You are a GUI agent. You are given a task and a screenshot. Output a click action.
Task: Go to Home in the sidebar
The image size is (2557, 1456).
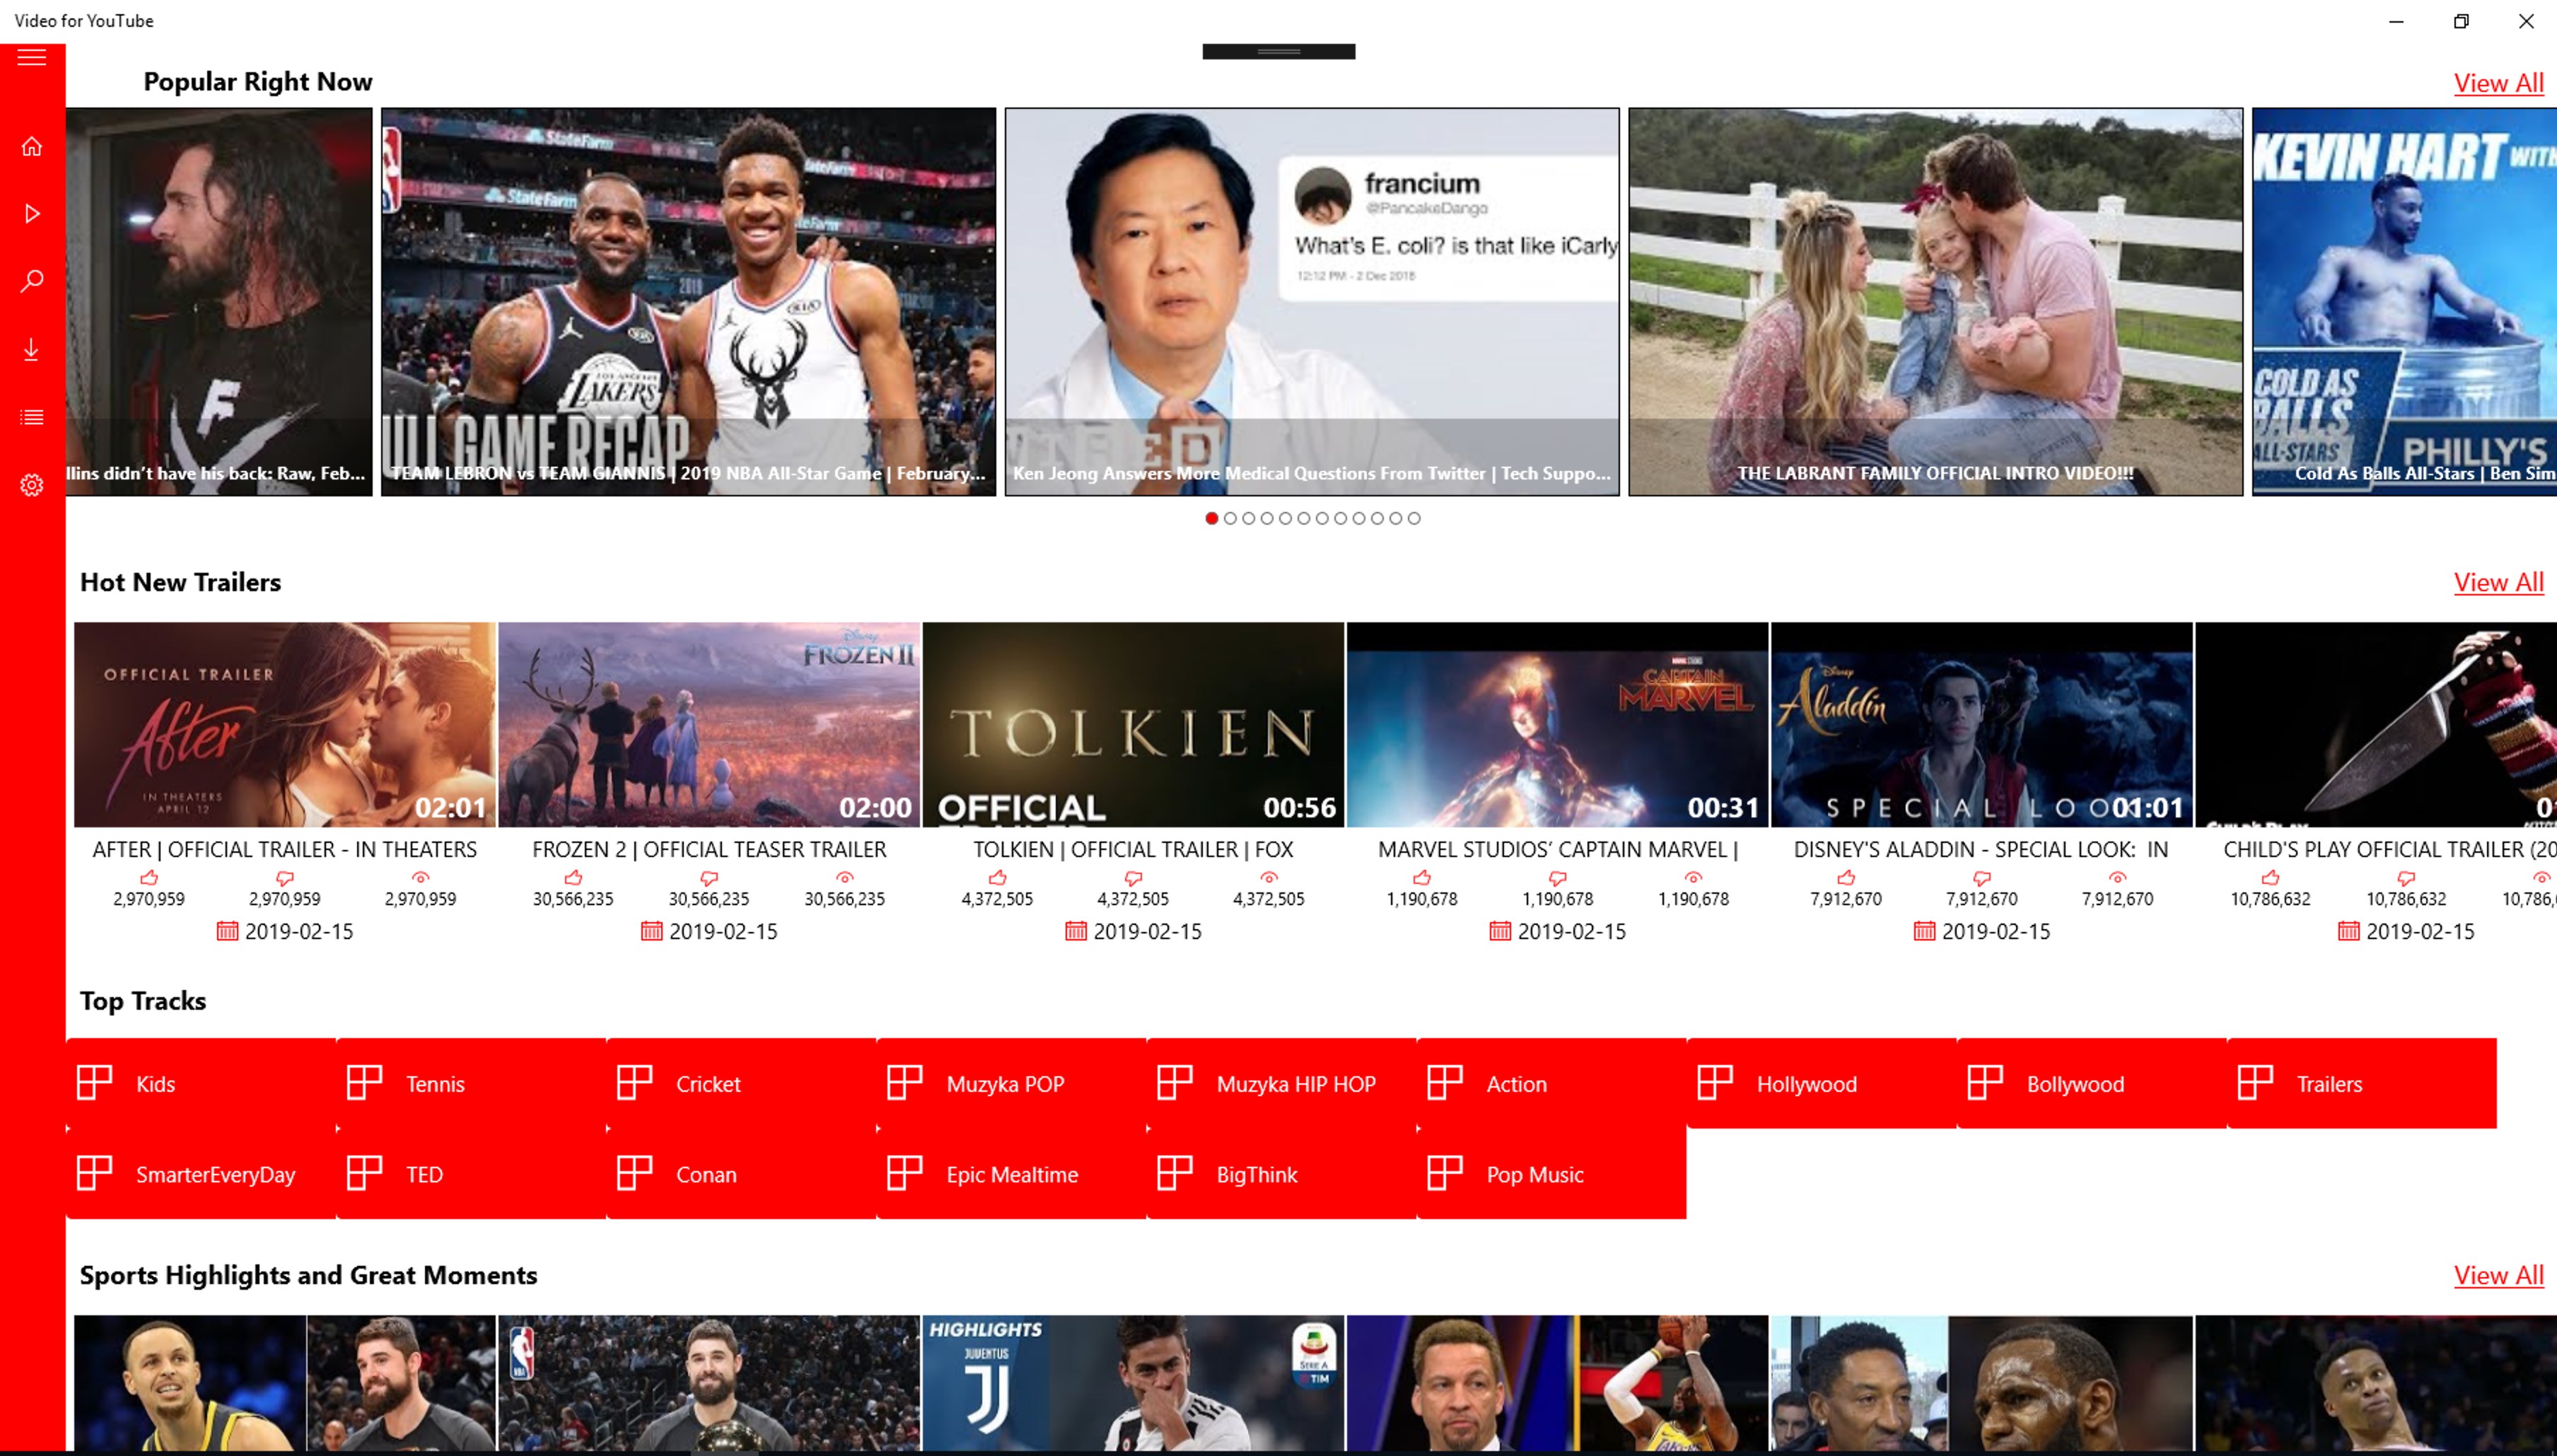point(32,146)
